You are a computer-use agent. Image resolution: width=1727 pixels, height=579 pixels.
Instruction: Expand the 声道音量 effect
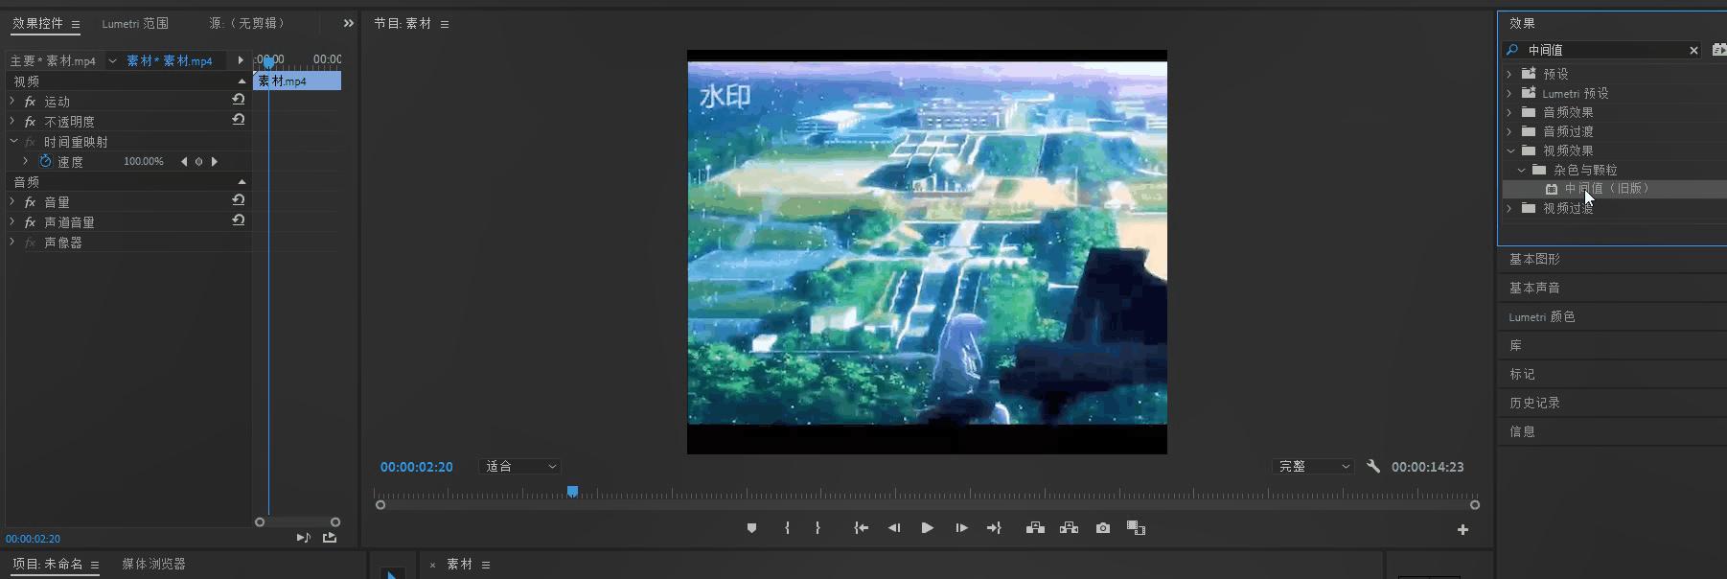[12, 221]
